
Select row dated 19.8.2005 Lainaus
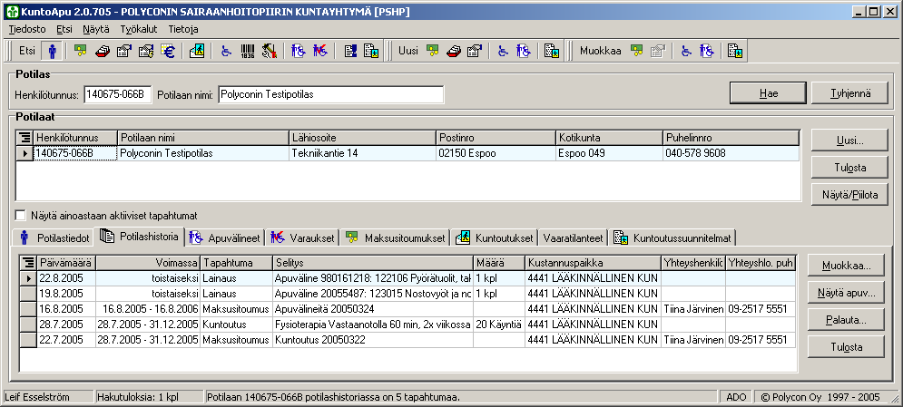407,293
